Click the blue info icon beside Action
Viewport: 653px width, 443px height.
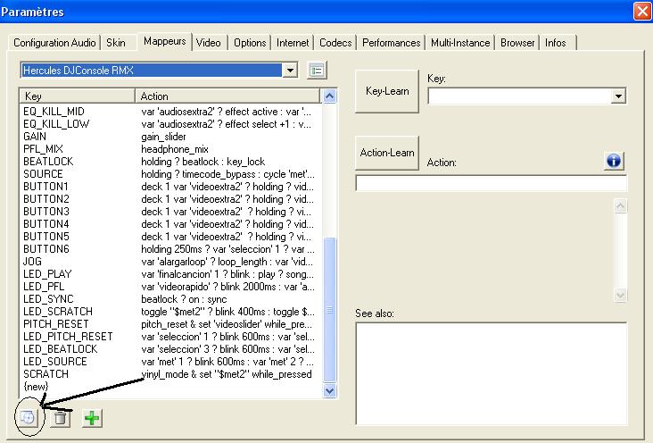coord(614,161)
